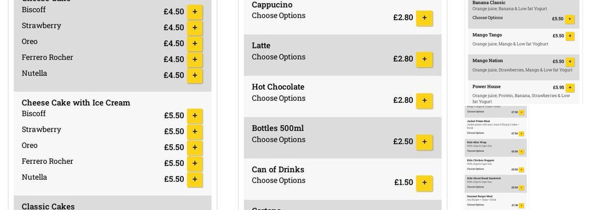Add £5.50 Ferrero Rocher cheese cake with ice cream
The image size is (589, 210).
[195, 163]
